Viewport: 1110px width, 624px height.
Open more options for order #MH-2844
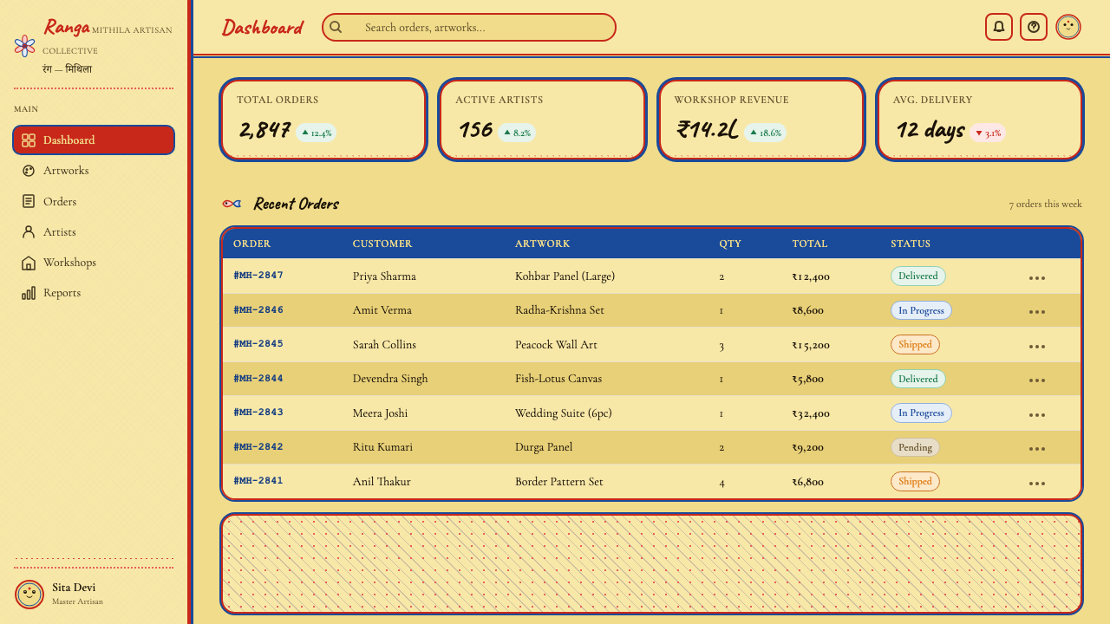tap(1037, 380)
